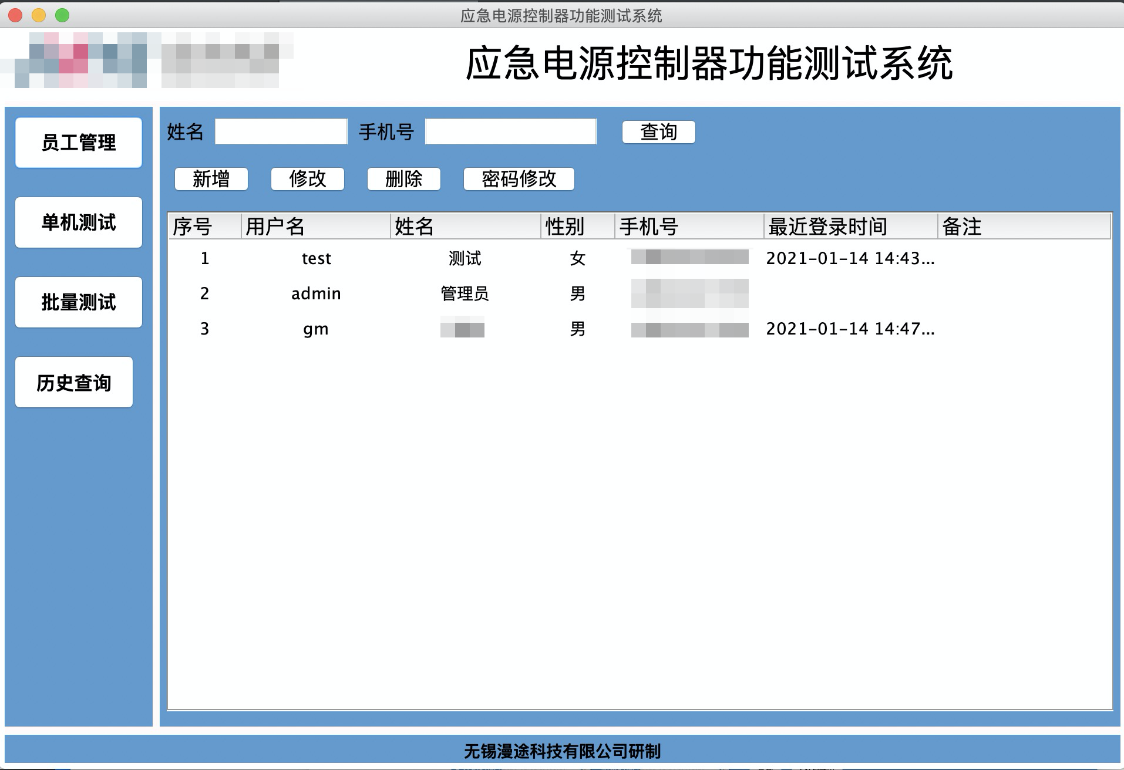The height and width of the screenshot is (770, 1124).
Task: Select the admin user row
Action: click(316, 293)
